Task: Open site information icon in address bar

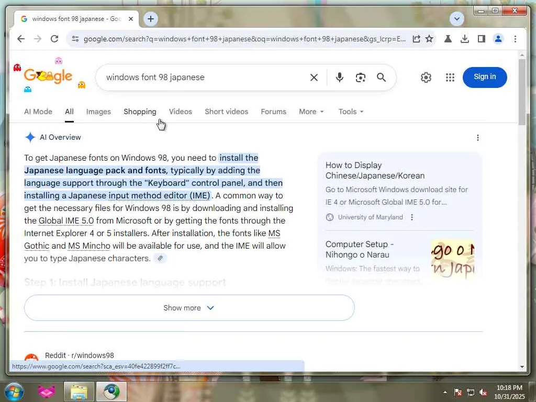Action: coord(75,39)
